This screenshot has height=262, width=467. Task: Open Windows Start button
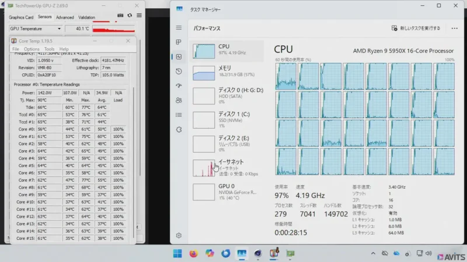177,253
